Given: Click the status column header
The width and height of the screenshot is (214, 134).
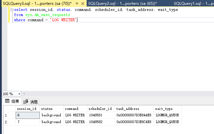Looking at the screenshot, I should click(x=51, y=109).
